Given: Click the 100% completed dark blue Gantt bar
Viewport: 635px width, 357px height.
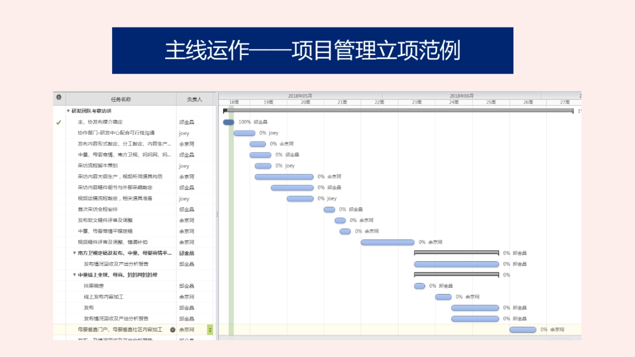Looking at the screenshot, I should pyautogui.click(x=228, y=122).
